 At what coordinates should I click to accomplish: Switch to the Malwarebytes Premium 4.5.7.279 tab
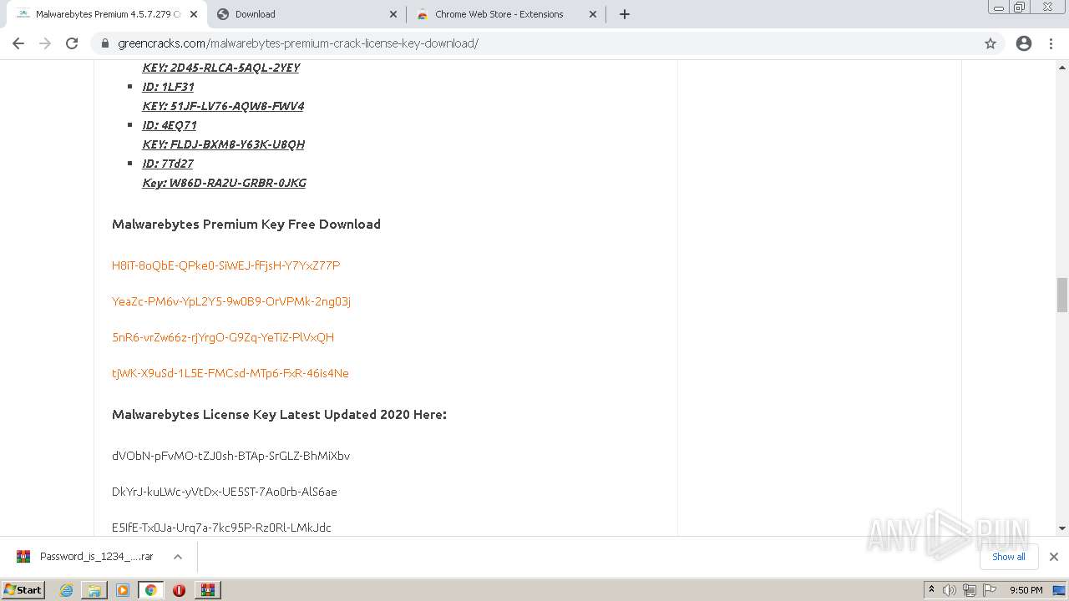pos(108,14)
